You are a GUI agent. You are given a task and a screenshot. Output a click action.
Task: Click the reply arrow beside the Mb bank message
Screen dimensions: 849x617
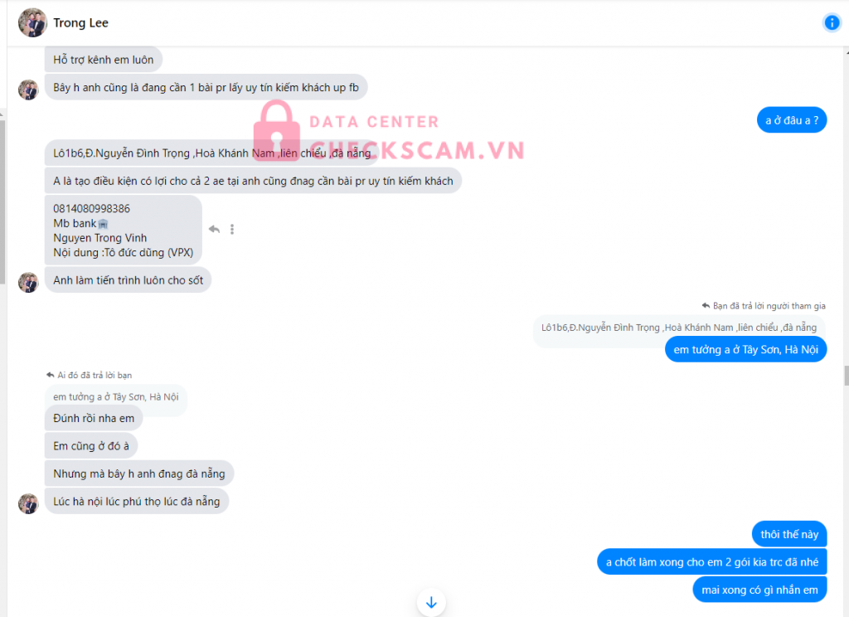click(x=215, y=229)
